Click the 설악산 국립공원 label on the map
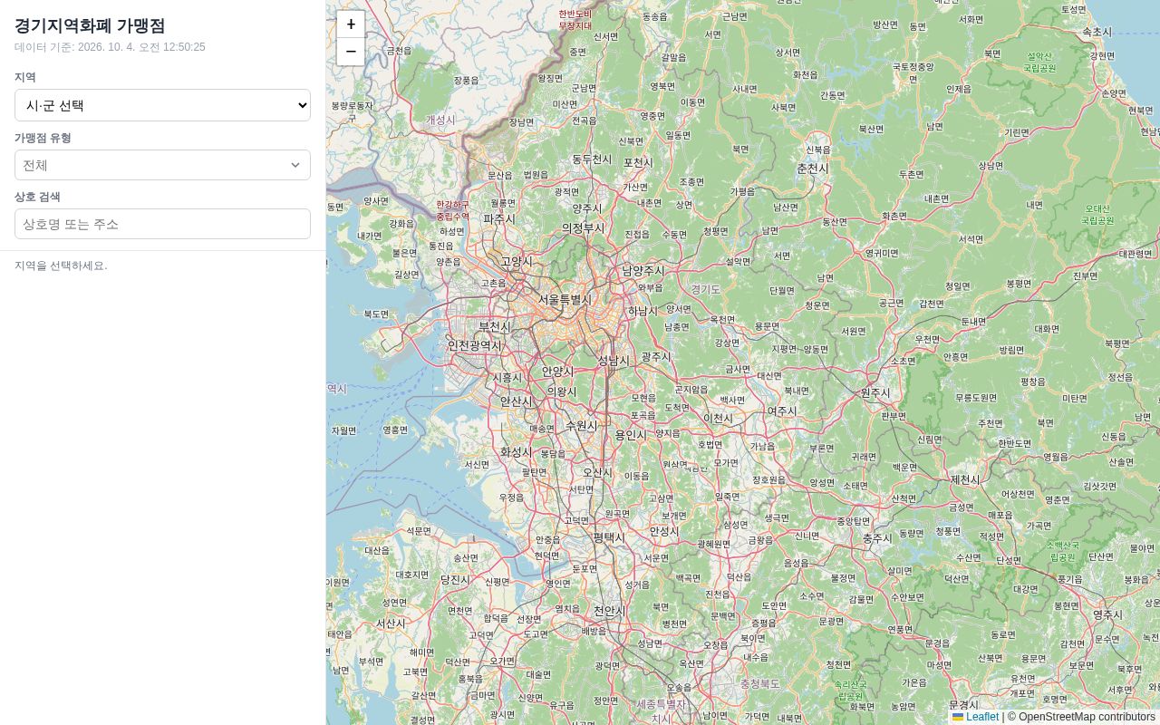1160x725 pixels. pyautogui.click(x=1039, y=63)
